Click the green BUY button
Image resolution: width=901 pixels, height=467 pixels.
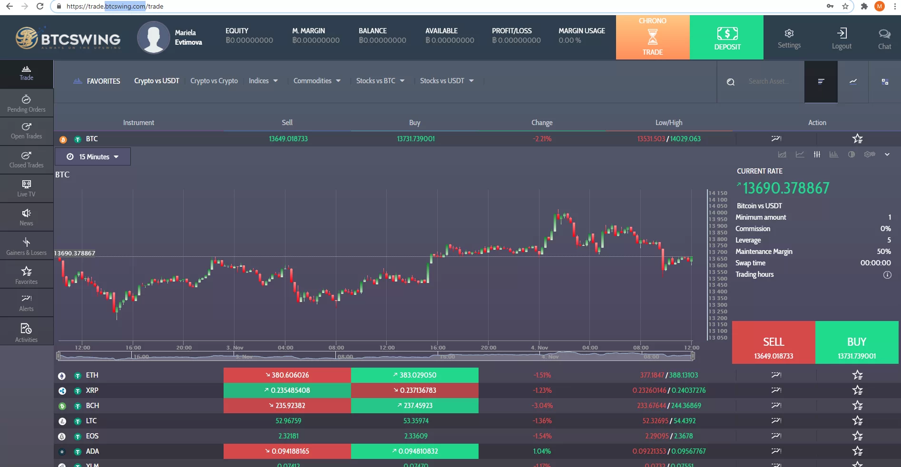click(857, 343)
